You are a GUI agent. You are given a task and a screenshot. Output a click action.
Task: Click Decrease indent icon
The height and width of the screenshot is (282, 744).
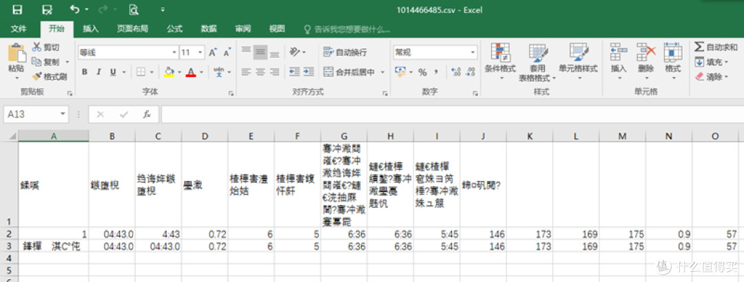coord(295,72)
